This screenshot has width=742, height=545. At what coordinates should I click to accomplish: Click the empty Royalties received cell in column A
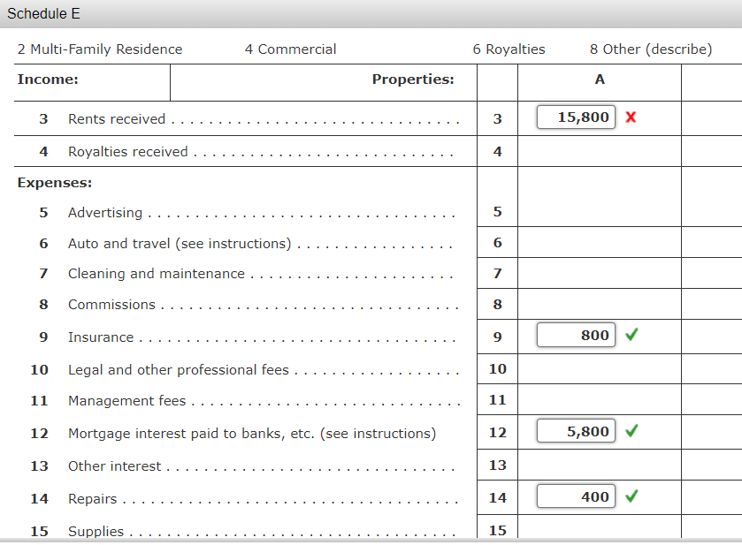600,150
